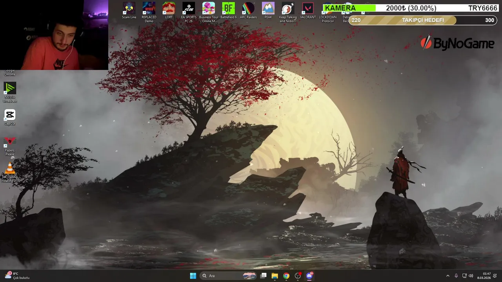Open the PEAK game shortcut
The width and height of the screenshot is (502, 282).
point(268,11)
